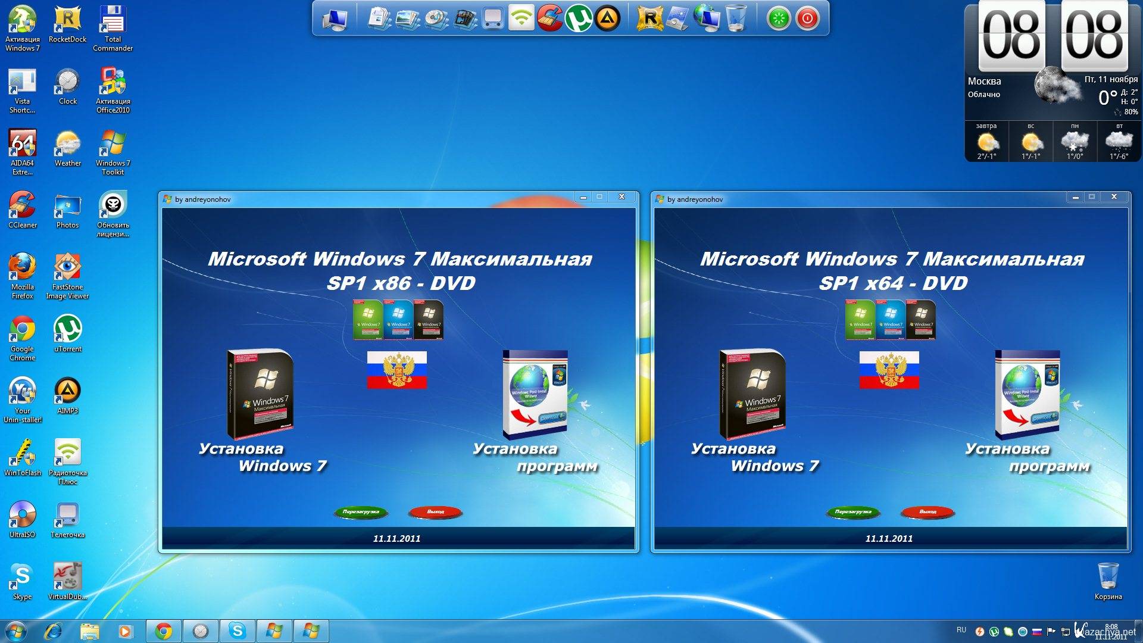This screenshot has width=1143, height=643.
Task: Open the Windows 7 Toolkit desktop icon
Action: click(x=113, y=152)
